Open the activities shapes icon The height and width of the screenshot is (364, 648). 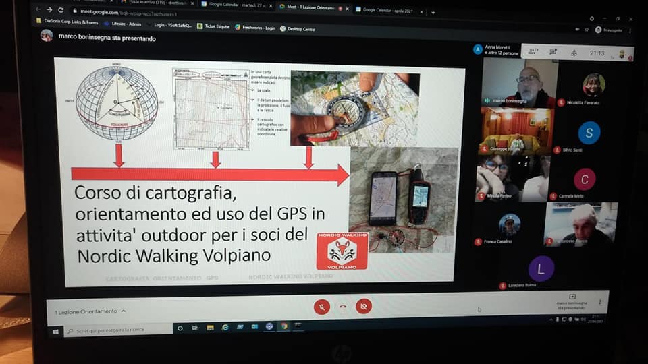pos(574,53)
